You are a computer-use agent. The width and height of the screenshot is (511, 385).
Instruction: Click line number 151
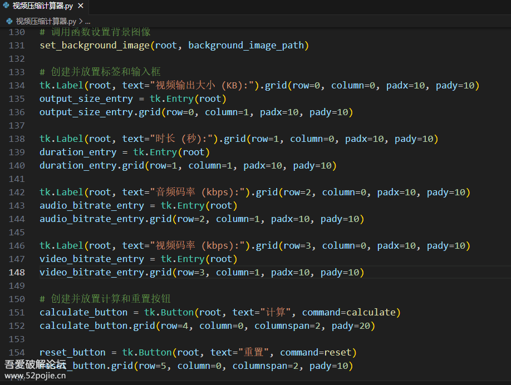click(x=17, y=312)
